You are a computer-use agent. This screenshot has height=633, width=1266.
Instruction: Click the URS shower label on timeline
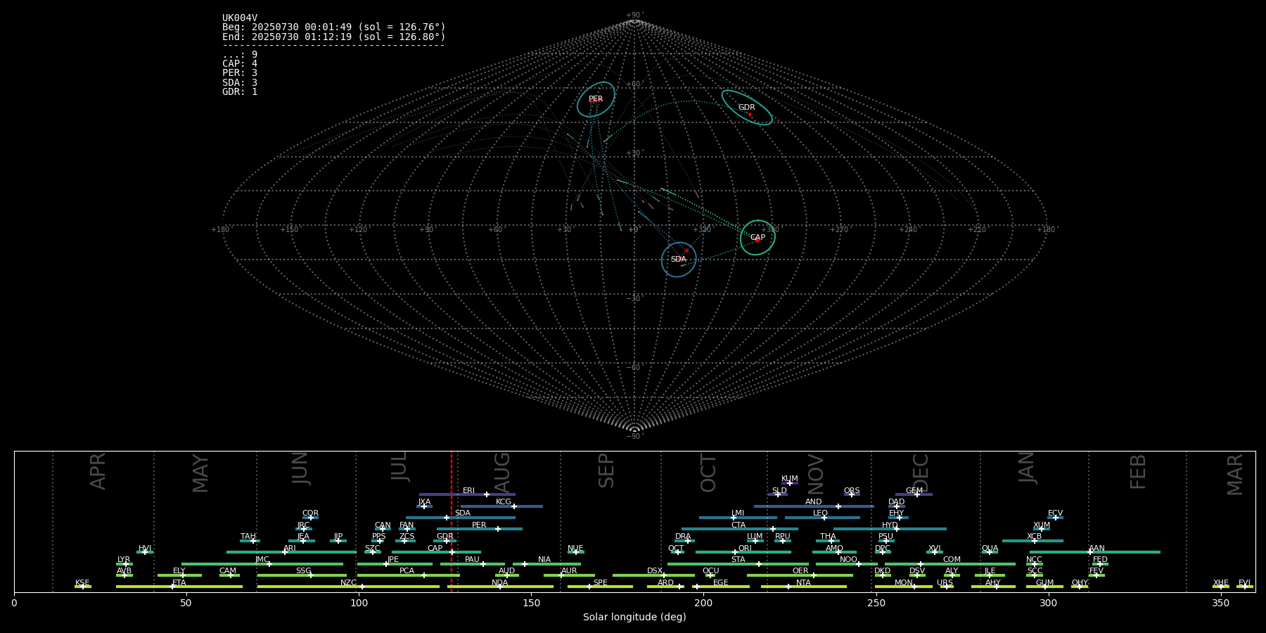click(x=945, y=583)
